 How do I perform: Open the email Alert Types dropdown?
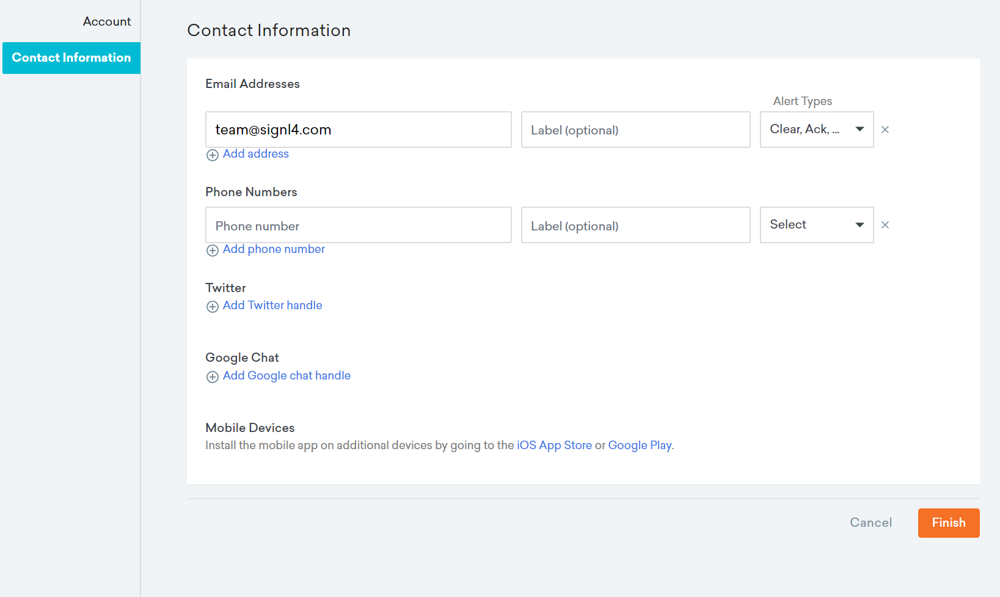point(817,130)
